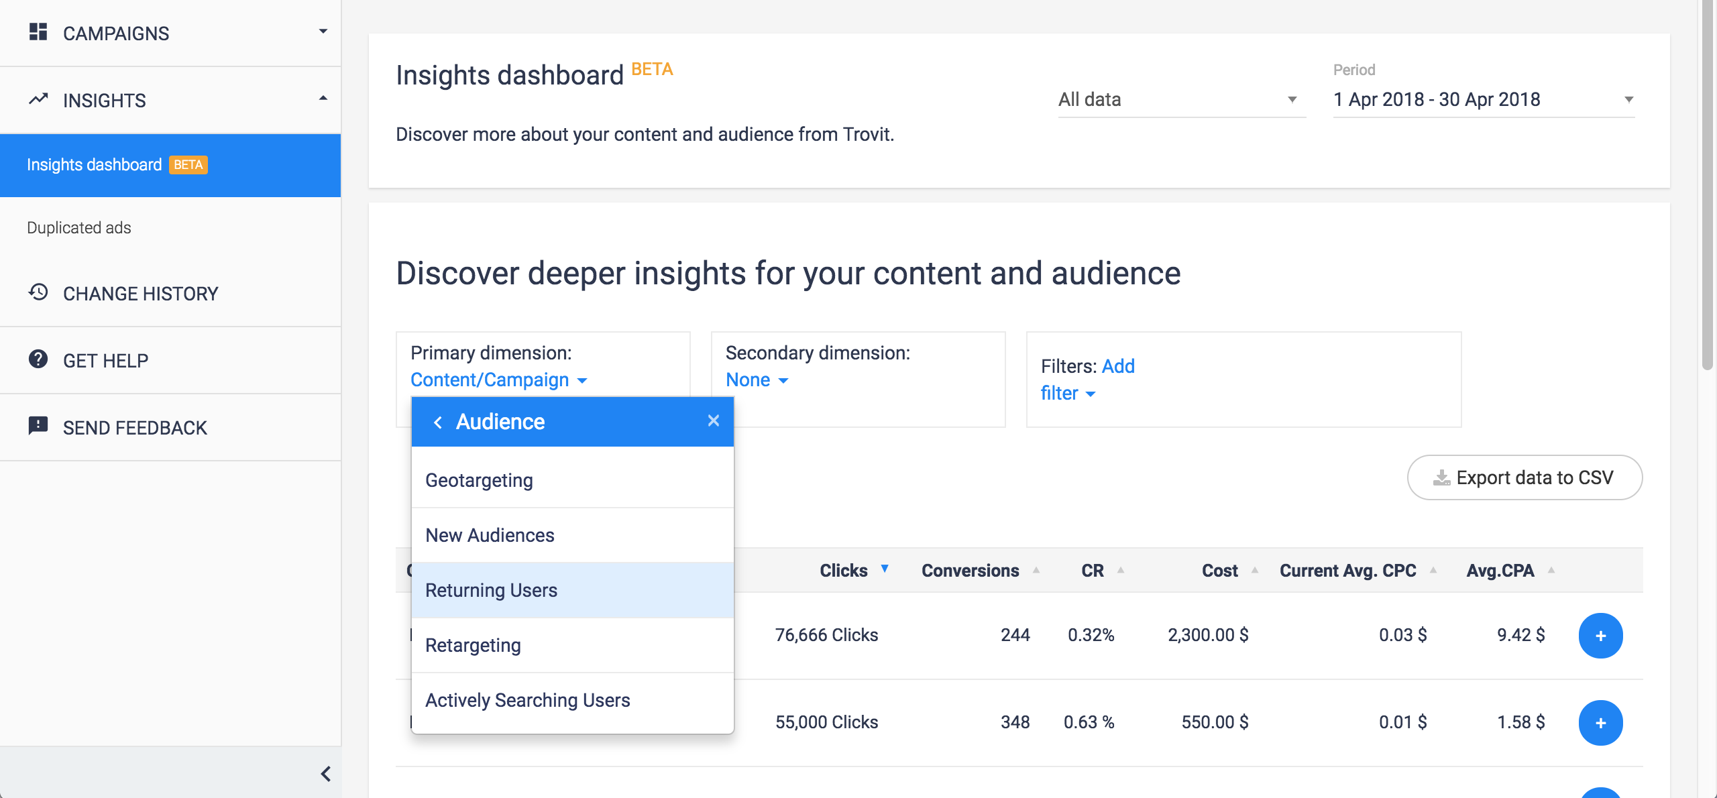The image size is (1717, 798).
Task: Open Duplicated ads in sidebar
Action: click(x=79, y=228)
